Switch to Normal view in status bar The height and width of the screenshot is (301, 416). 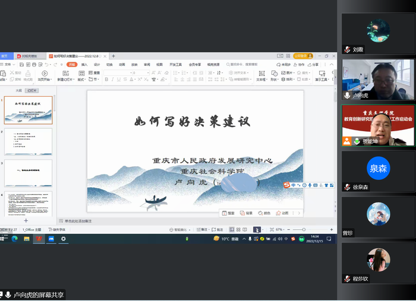point(232,229)
